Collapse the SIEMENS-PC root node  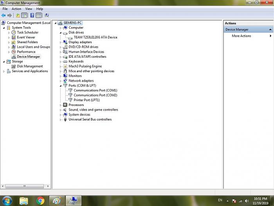tap(56, 23)
